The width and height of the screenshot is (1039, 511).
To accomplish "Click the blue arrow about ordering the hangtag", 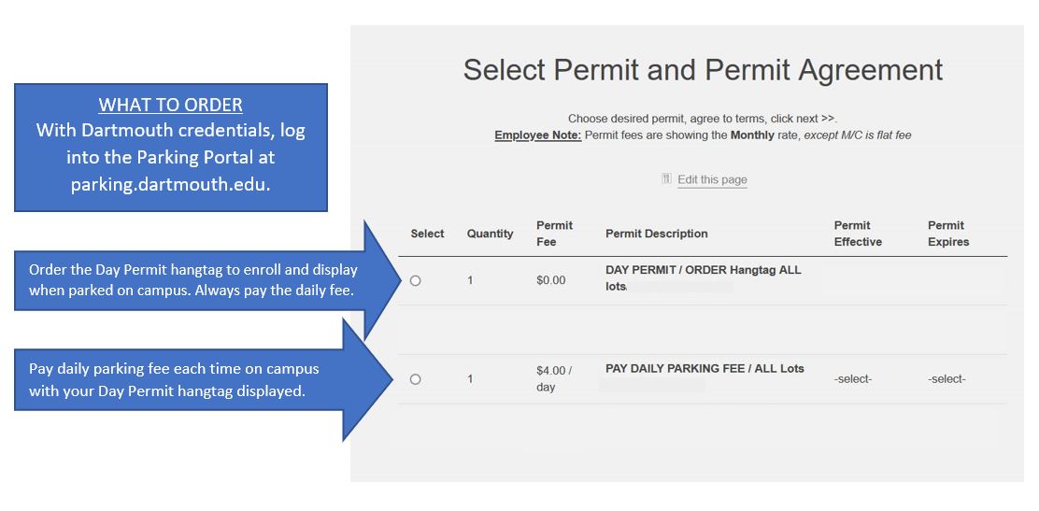I will tap(196, 279).
